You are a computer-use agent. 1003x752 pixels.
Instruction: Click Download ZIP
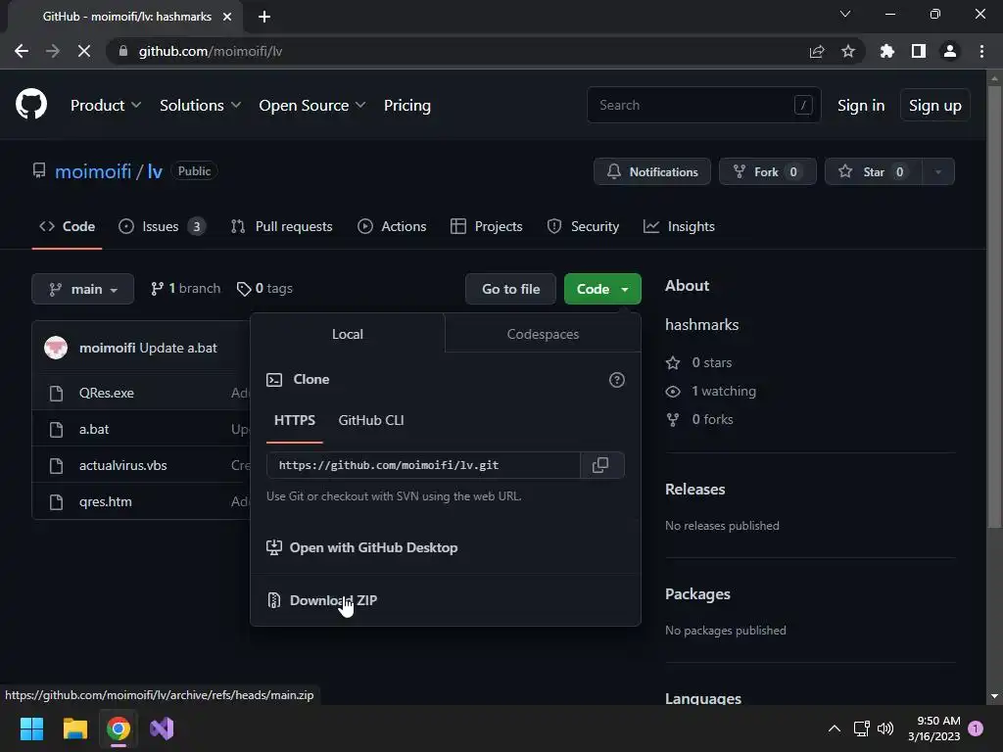coord(322,600)
